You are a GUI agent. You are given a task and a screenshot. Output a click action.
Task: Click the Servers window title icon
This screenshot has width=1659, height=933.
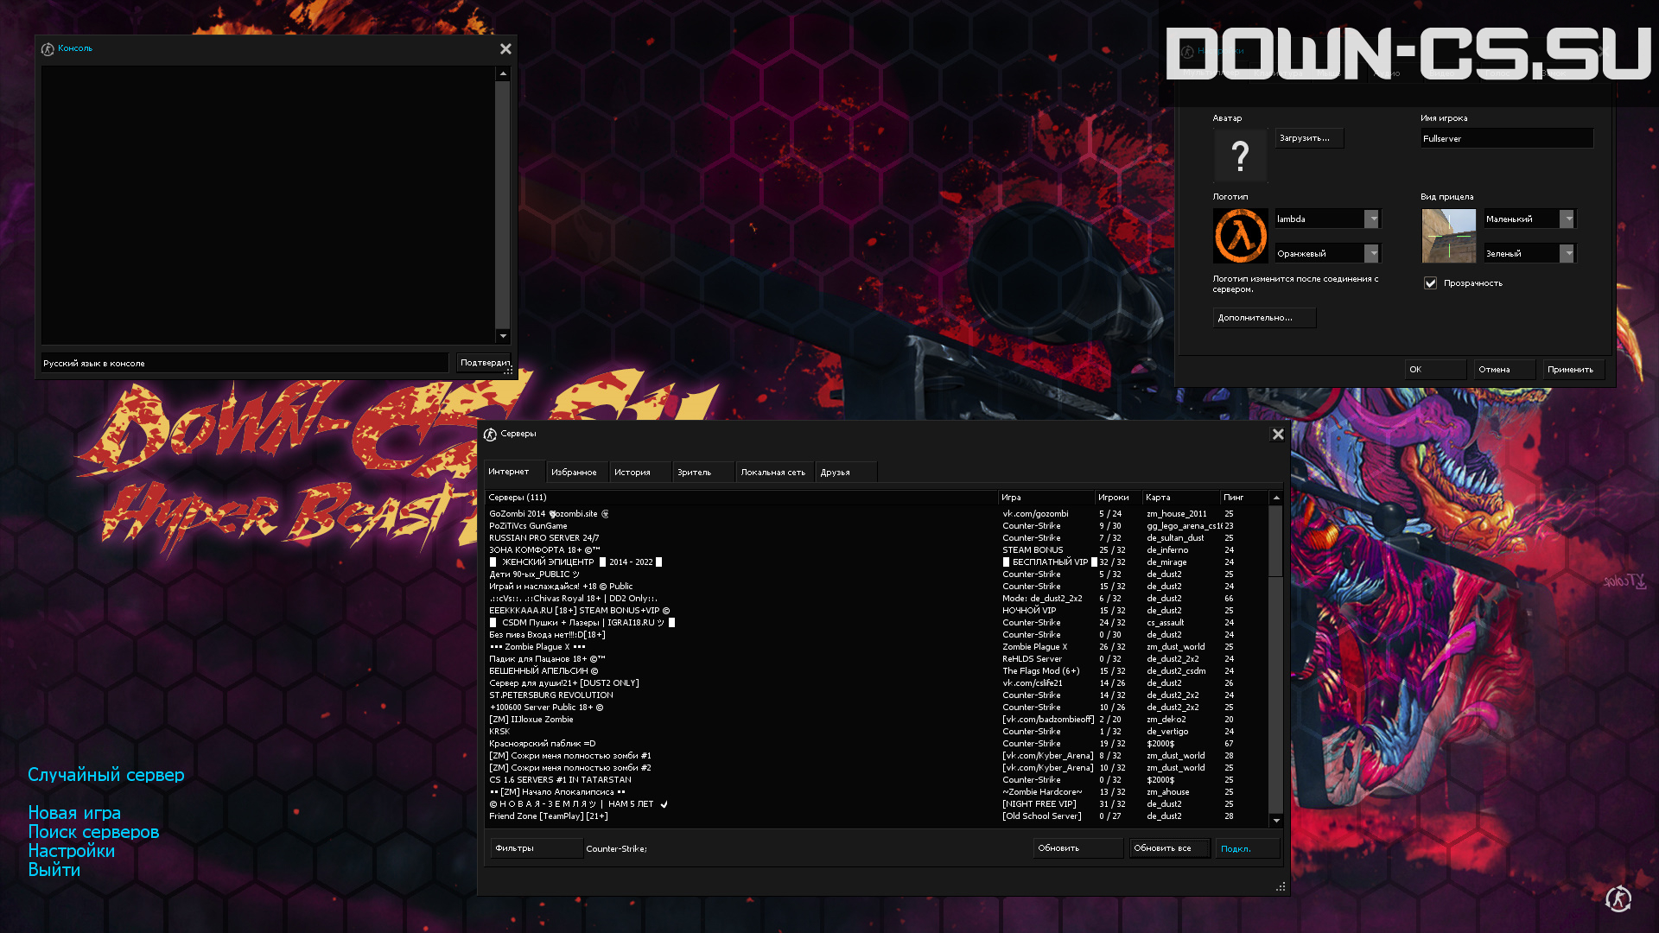490,435
